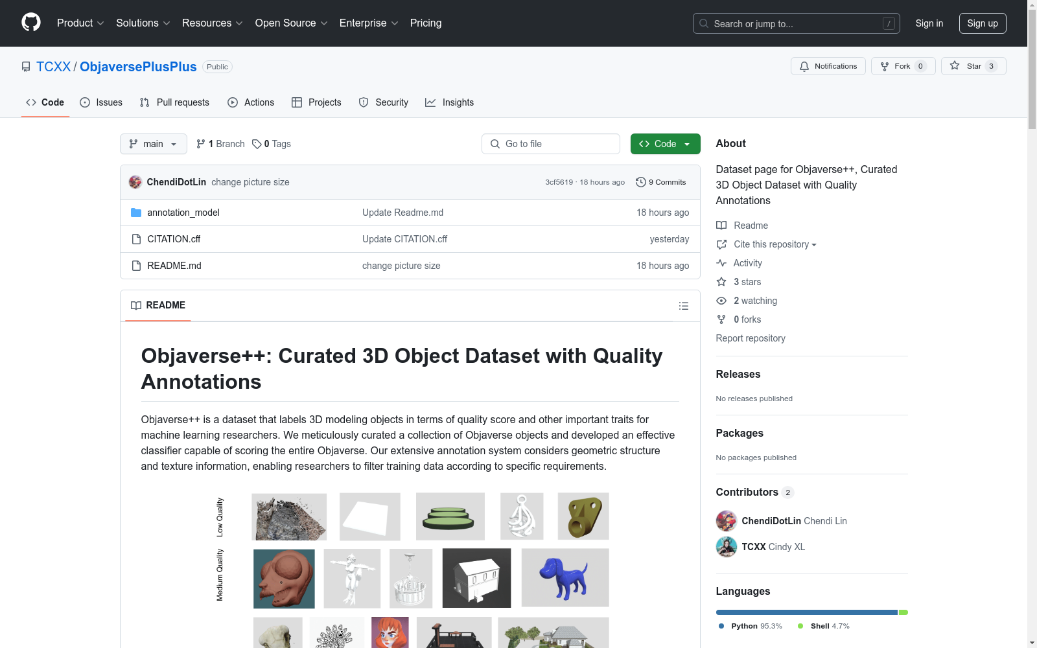This screenshot has height=648, width=1037.
Task: Click the repository book icon beside TCXX
Action: click(x=26, y=67)
